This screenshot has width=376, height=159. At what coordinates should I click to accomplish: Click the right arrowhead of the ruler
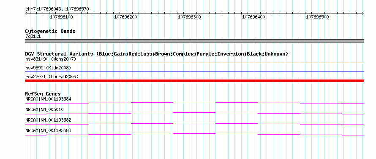tap(363, 13)
